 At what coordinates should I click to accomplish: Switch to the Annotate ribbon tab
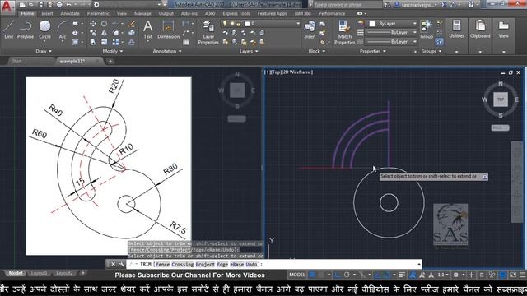pyautogui.click(x=70, y=13)
